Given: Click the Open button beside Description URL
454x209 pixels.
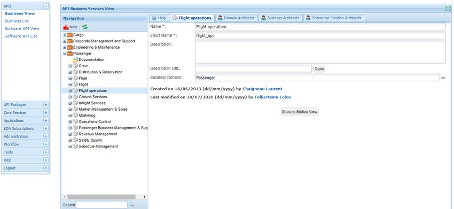Looking at the screenshot, I should click(x=319, y=69).
